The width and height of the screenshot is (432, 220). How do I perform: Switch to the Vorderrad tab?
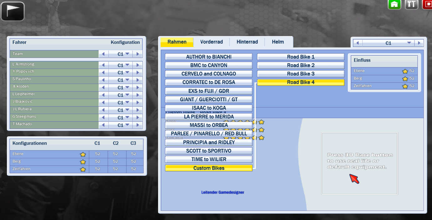211,42
